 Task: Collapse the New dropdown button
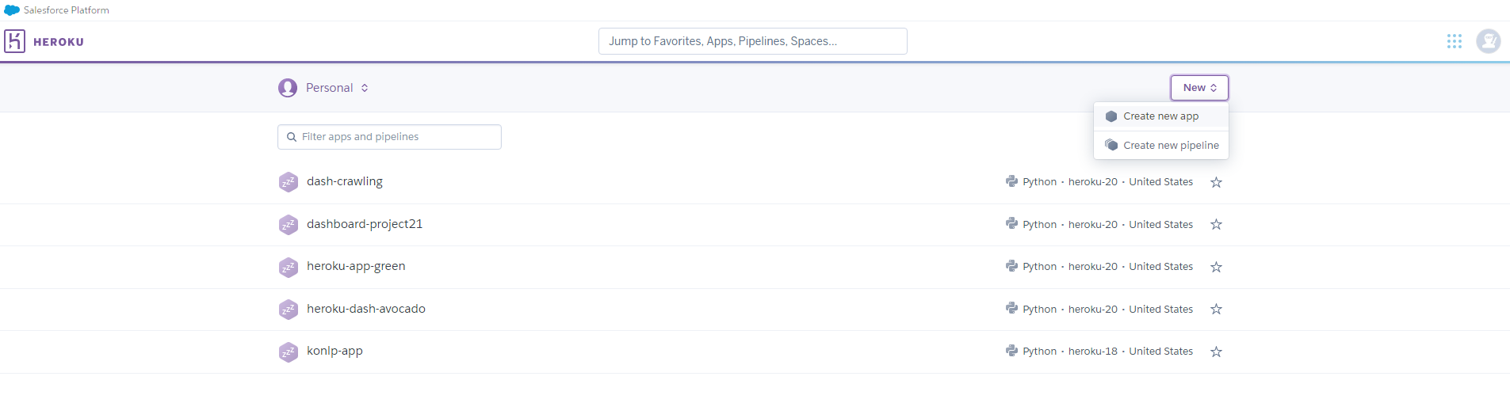coord(1199,88)
